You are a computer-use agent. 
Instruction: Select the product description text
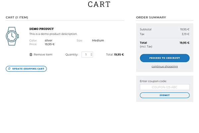53,34
